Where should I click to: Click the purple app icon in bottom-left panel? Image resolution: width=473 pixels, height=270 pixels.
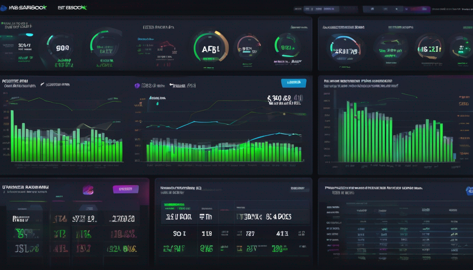click(88, 190)
